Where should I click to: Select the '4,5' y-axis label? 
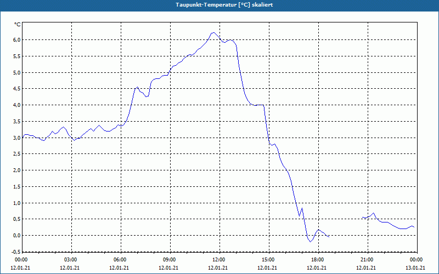click(17, 89)
